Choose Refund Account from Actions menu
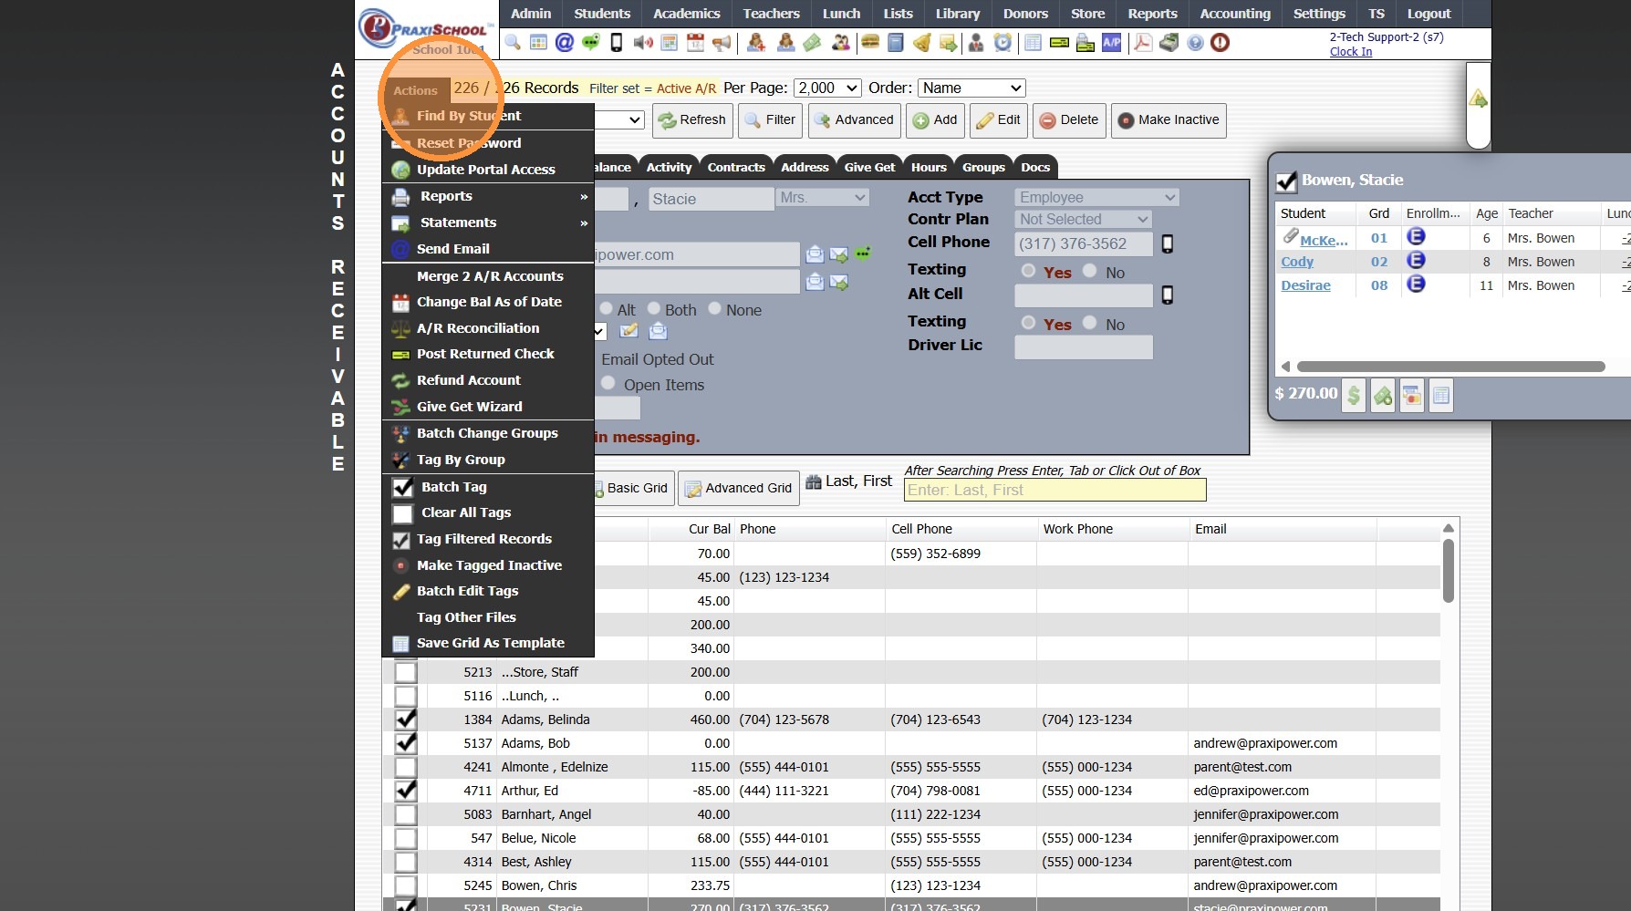 [468, 380]
